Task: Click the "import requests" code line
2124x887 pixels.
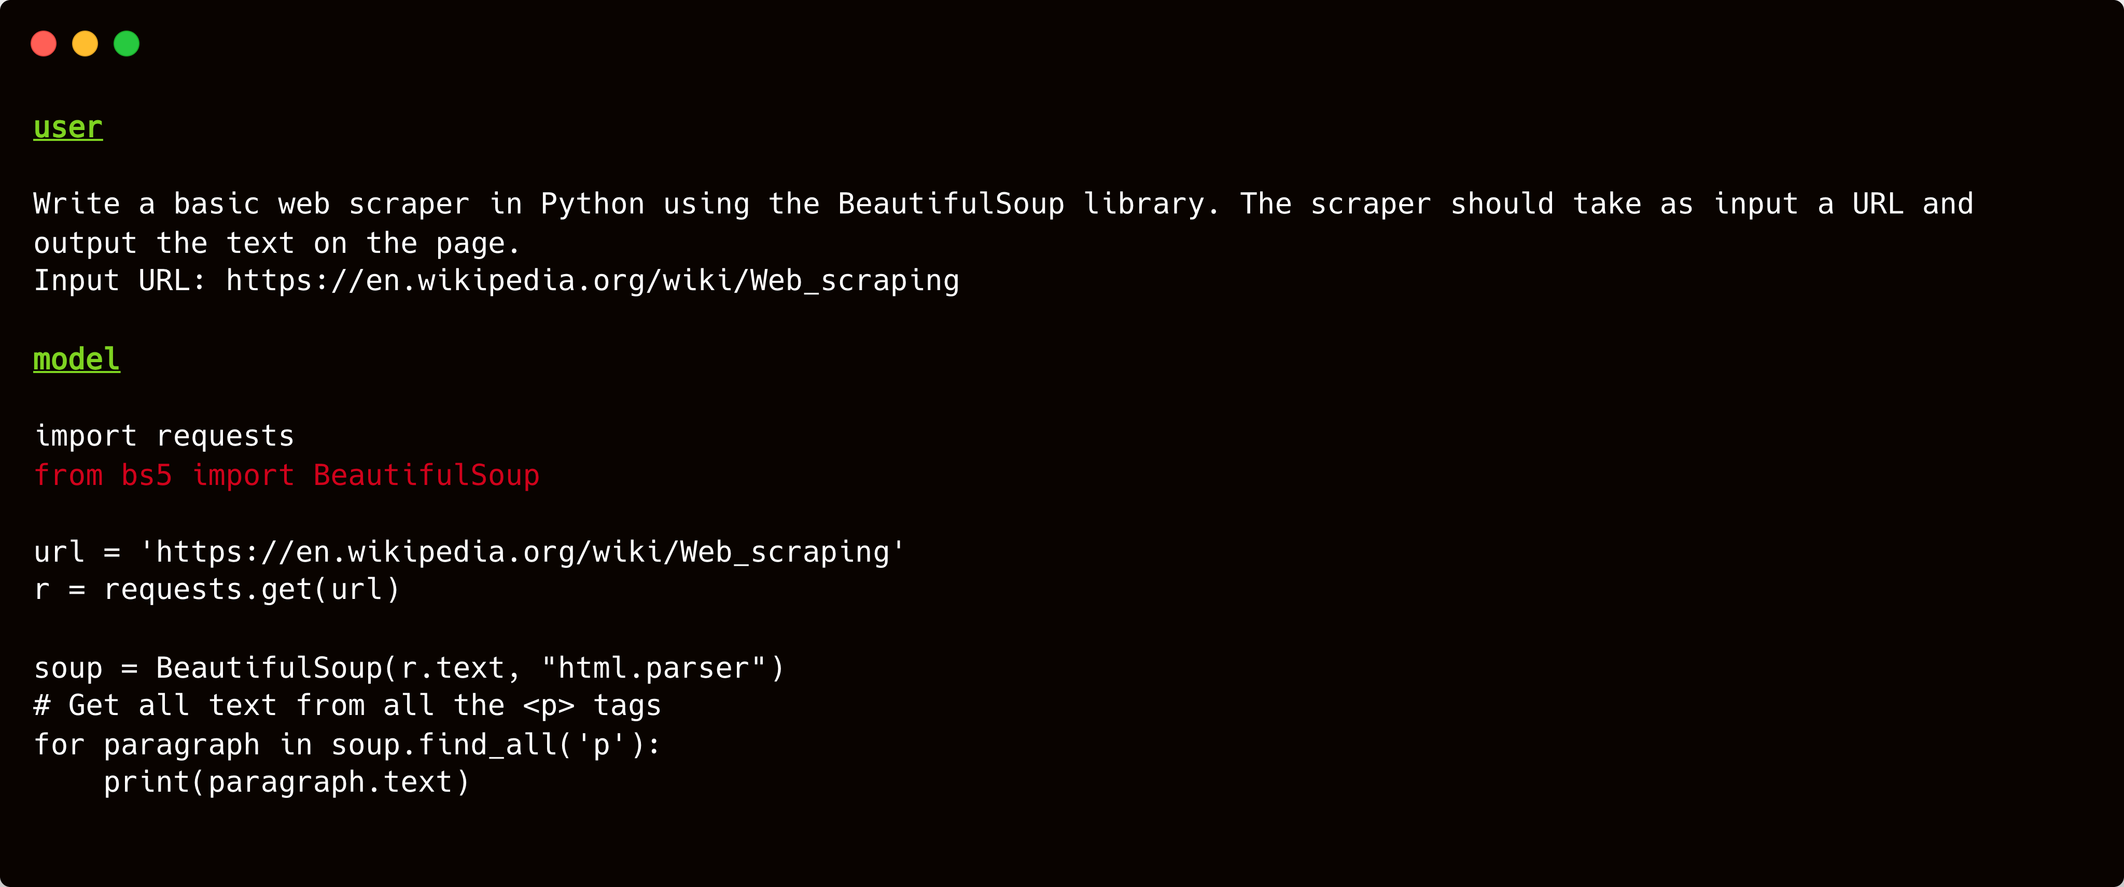Action: pyautogui.click(x=164, y=436)
